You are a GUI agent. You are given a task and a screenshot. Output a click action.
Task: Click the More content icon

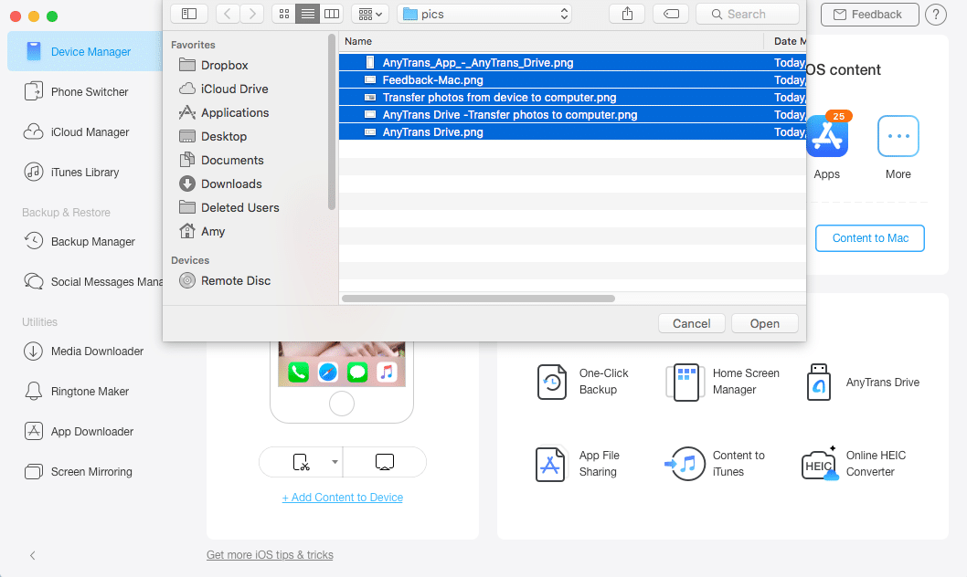898,136
